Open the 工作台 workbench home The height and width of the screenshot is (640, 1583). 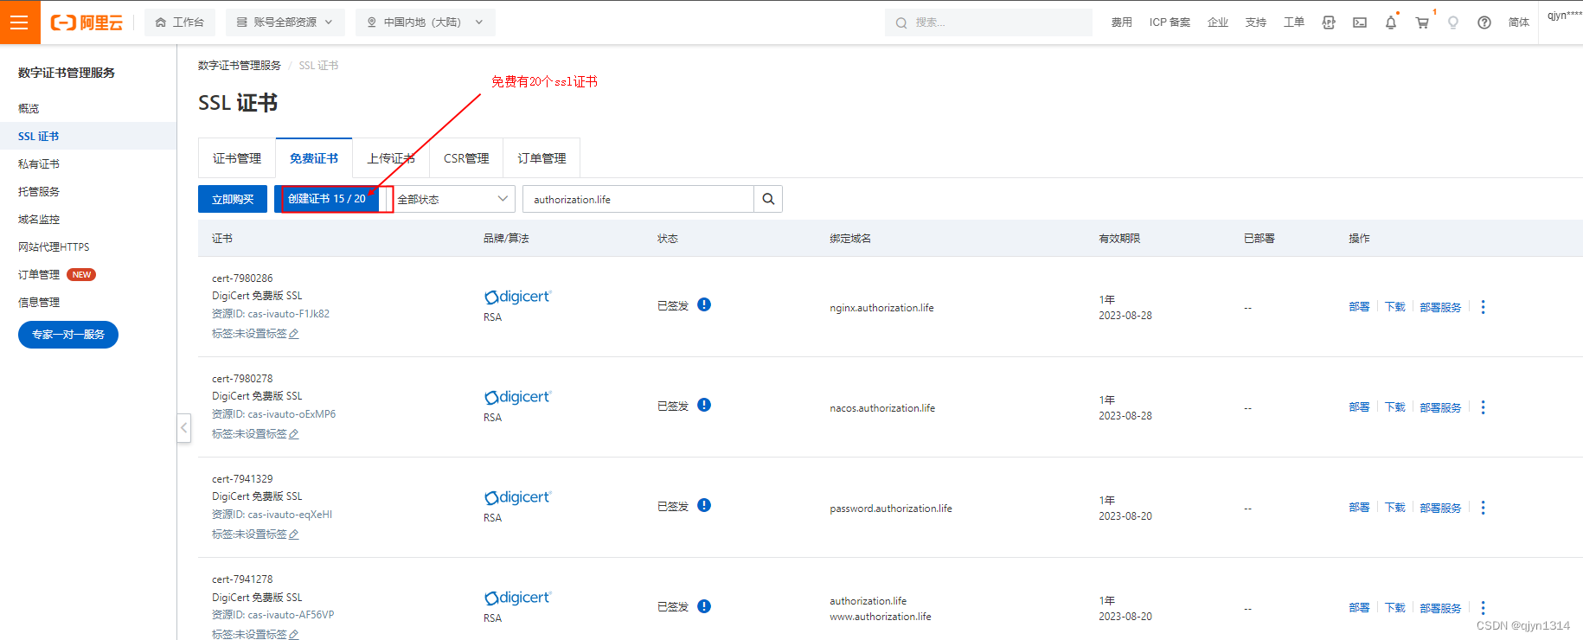(x=180, y=22)
